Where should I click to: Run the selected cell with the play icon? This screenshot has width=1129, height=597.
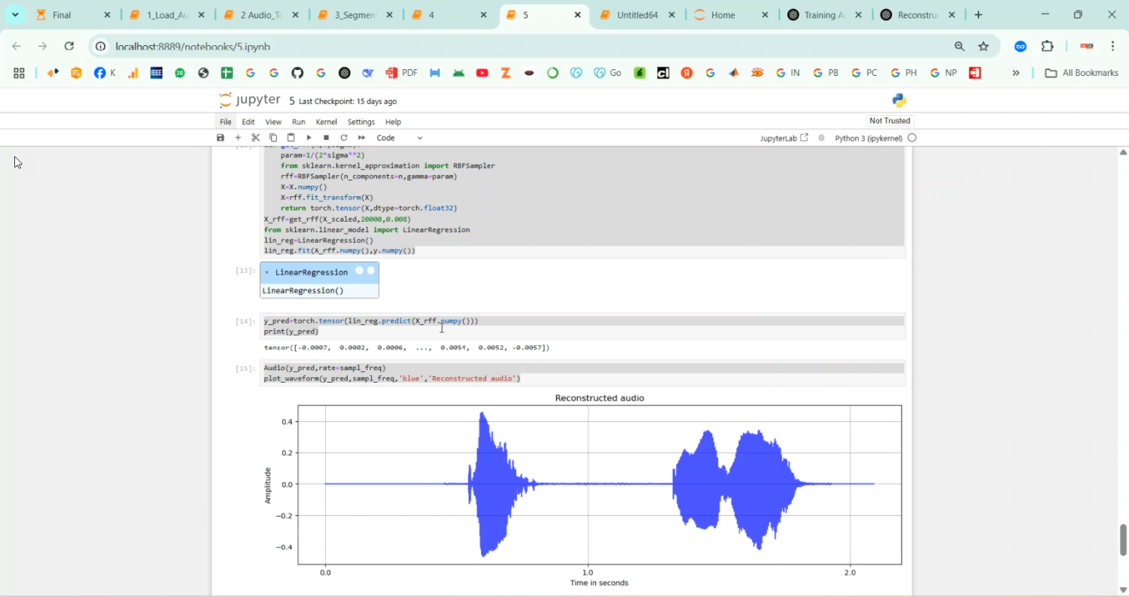click(x=309, y=138)
